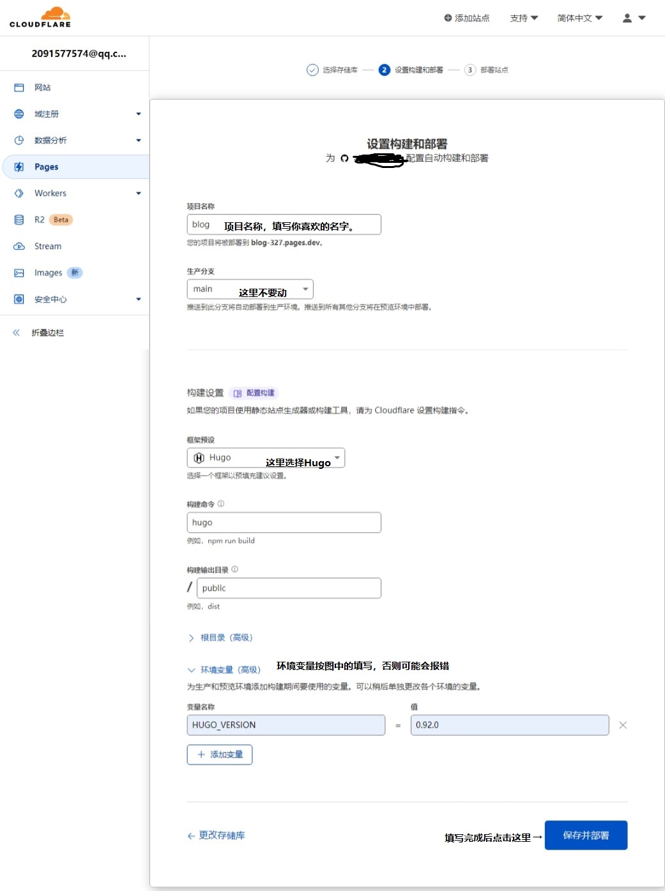Click the 项目名称 input field
The image size is (665, 891).
coord(284,224)
